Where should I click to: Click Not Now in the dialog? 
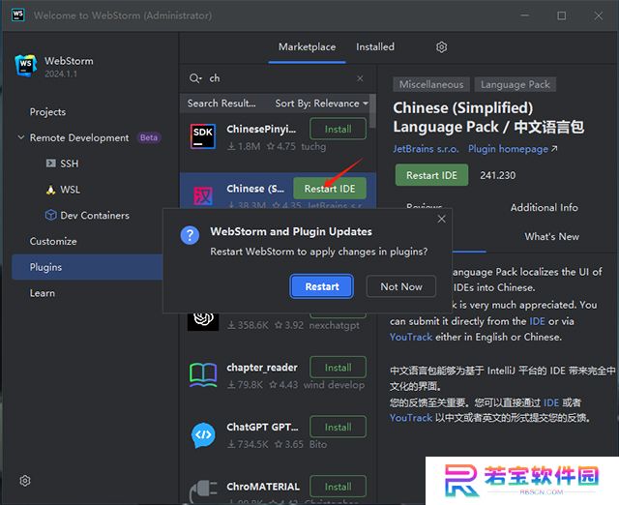[x=401, y=286]
